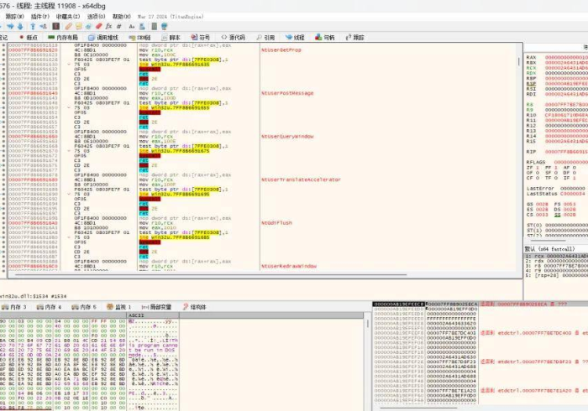Viewport: 588px width, 411px height.
Task: Open the 线程 threads tab
Action: [x=296, y=38]
